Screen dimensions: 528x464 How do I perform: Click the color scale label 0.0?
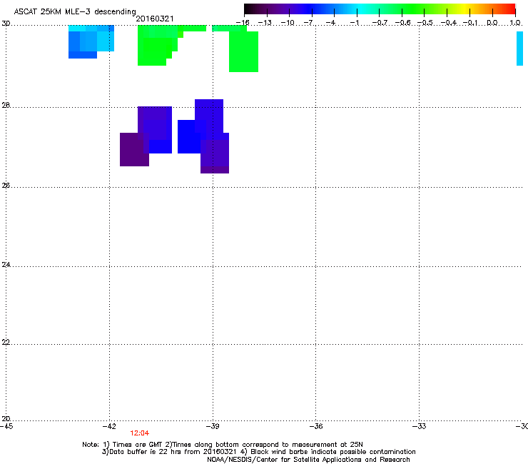[x=492, y=23]
